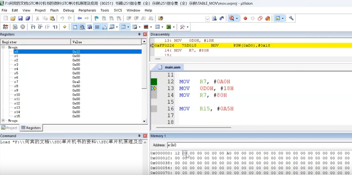Open the wrench Configuration icon
The image size is (352, 175).
tap(291, 18)
